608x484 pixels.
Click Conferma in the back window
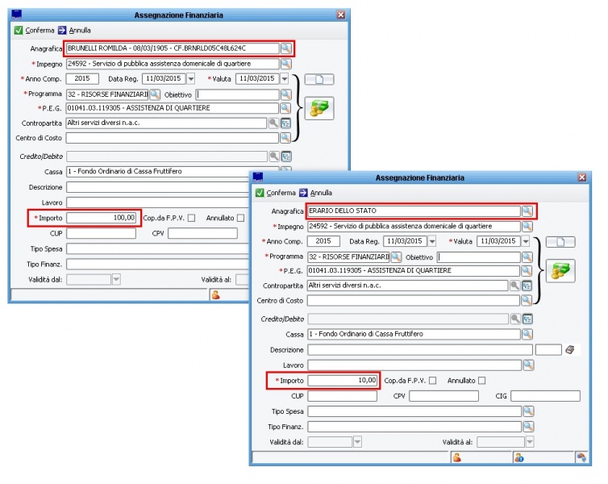(35, 31)
